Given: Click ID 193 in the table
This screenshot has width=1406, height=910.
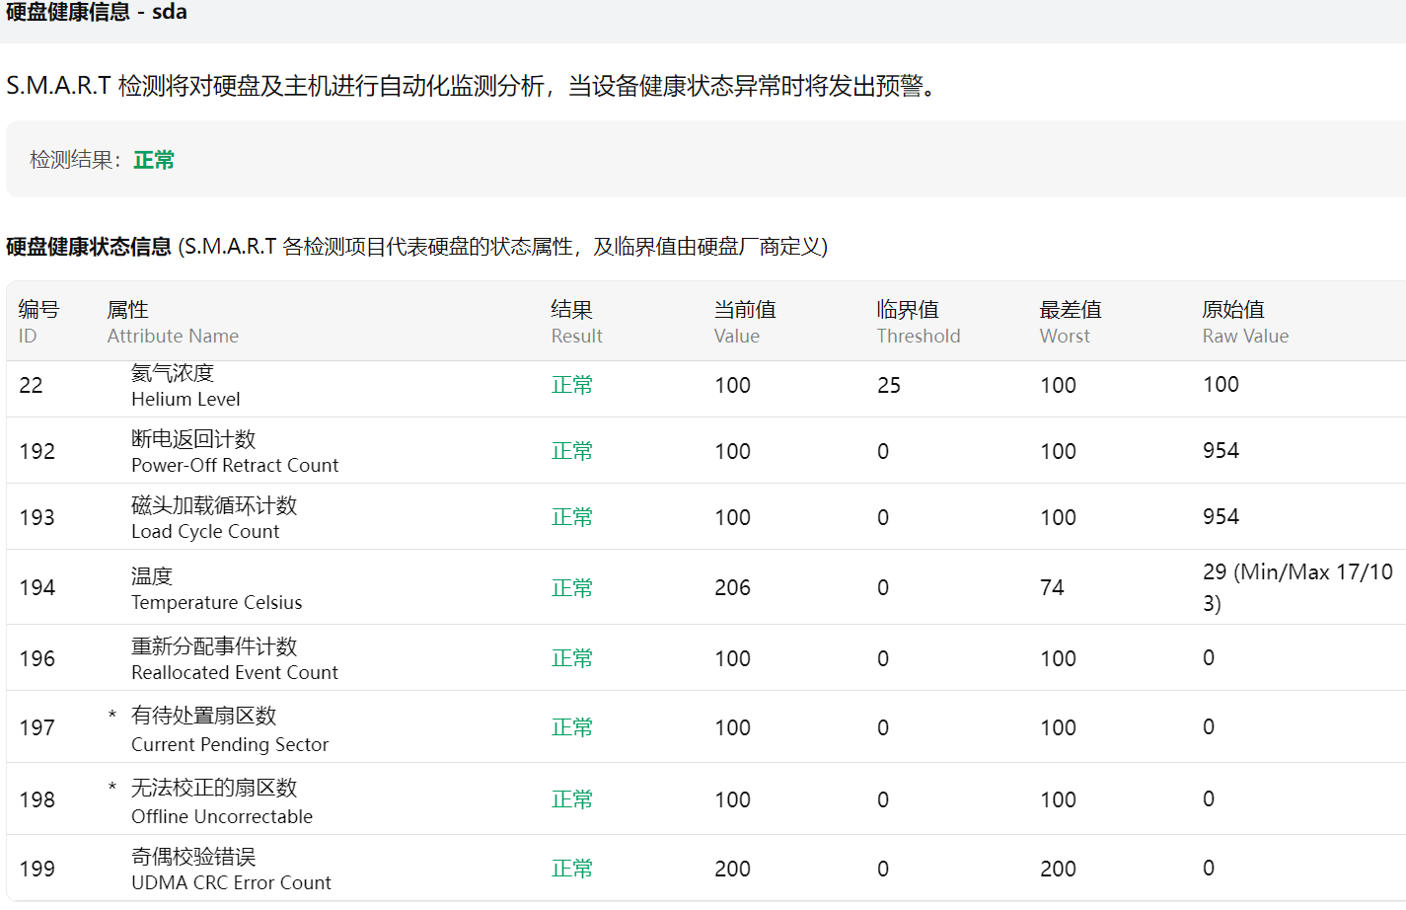Looking at the screenshot, I should coord(37,518).
